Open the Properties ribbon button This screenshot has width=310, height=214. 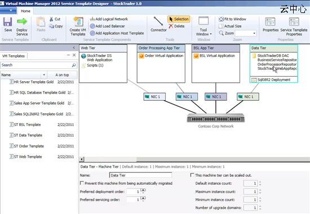coord(271,25)
